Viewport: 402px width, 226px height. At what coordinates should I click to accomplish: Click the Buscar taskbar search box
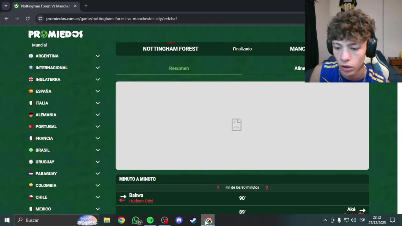click(x=57, y=220)
